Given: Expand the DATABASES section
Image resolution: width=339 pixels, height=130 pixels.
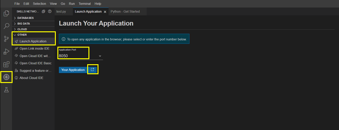Looking at the screenshot, I should point(25,18).
